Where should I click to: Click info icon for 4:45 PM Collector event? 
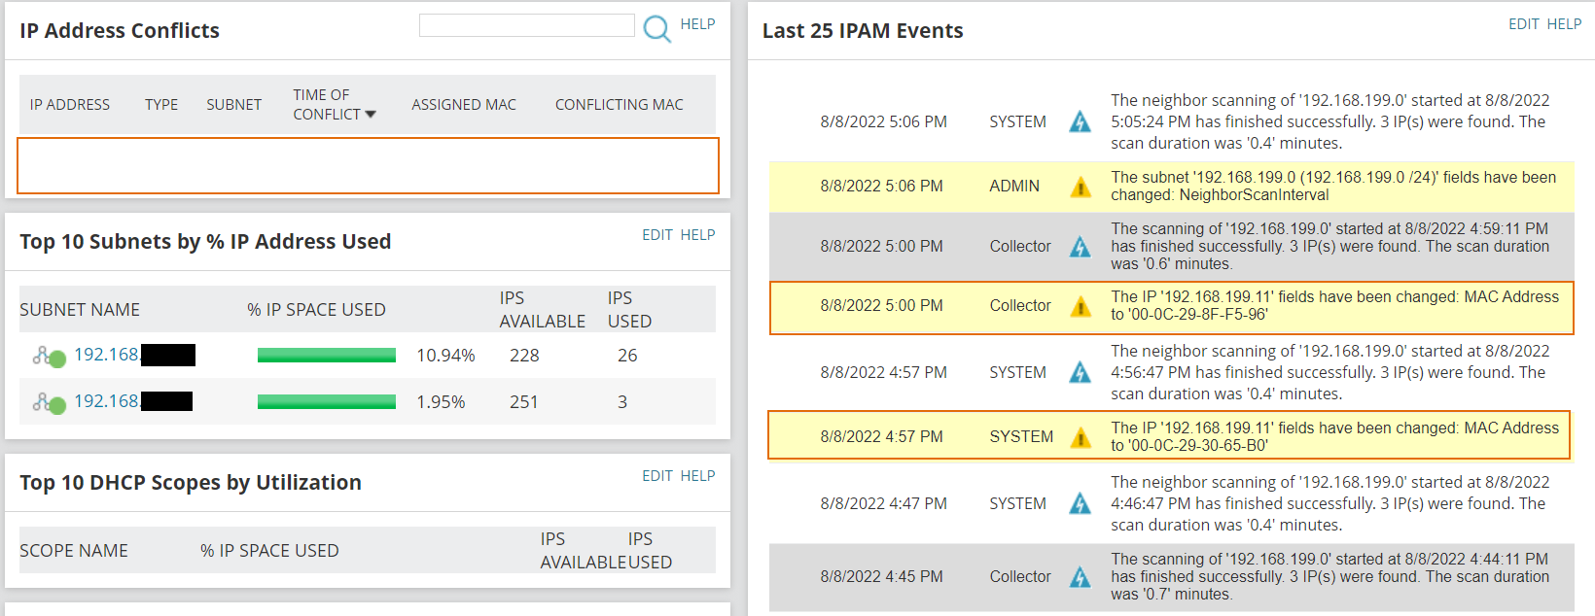point(1081,577)
